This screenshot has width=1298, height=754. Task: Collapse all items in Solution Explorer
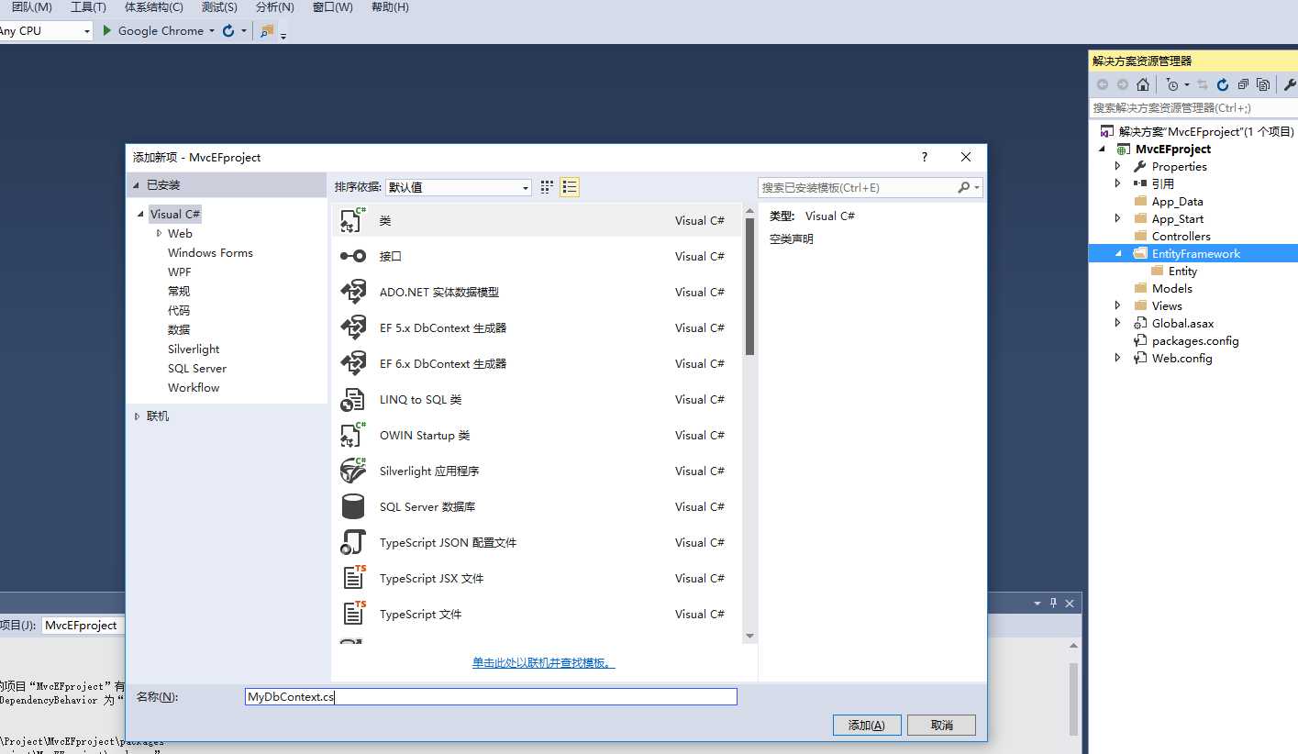coord(1243,84)
